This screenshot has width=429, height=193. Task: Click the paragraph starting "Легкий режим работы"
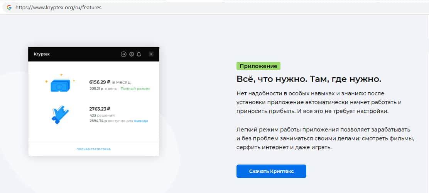pos(325,138)
